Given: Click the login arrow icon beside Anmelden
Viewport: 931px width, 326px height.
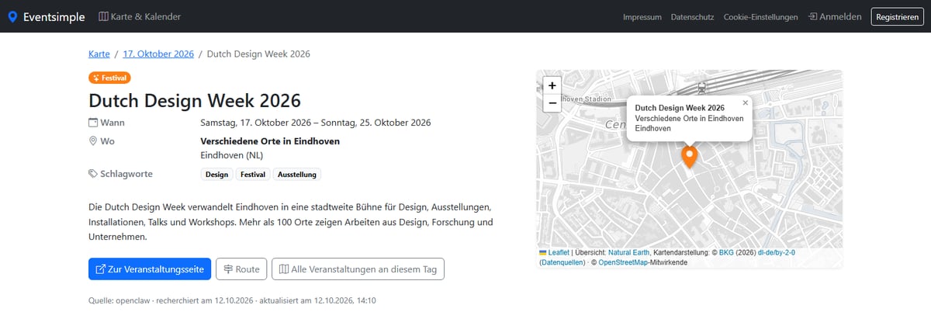Looking at the screenshot, I should pyautogui.click(x=812, y=16).
